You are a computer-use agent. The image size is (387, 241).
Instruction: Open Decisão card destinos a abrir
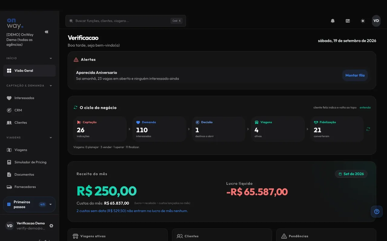point(218,129)
